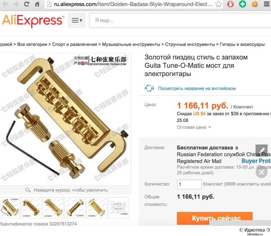Open the red hand ad-blocker extension

pos(230,4)
